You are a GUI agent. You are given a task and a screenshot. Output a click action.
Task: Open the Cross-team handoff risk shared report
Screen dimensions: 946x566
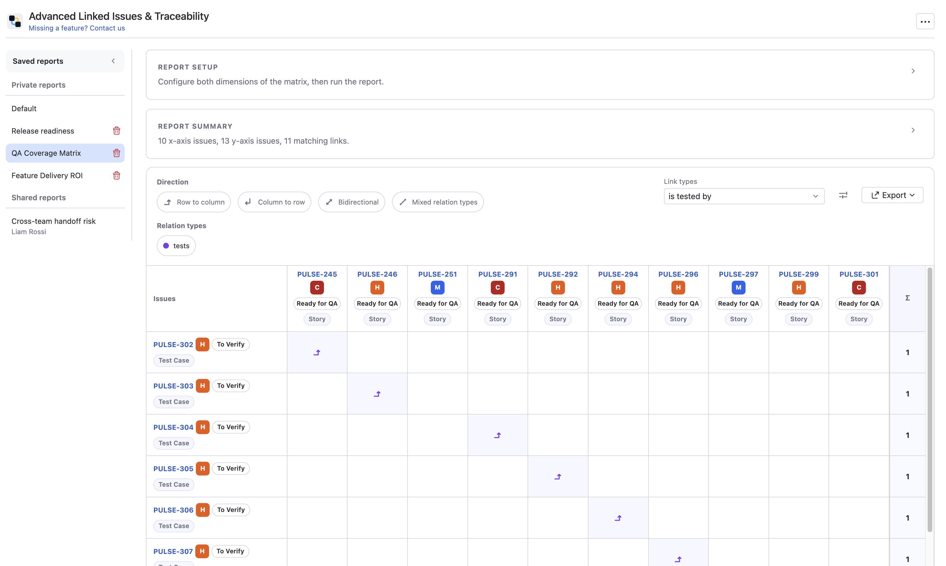point(53,221)
